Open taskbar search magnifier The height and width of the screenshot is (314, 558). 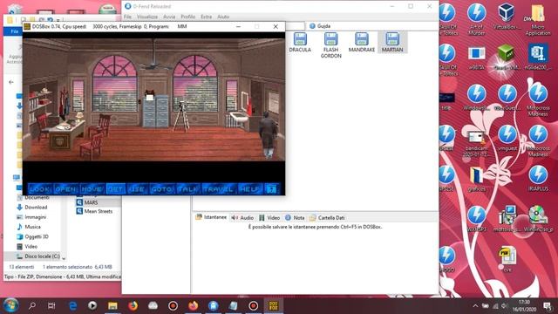click(32, 305)
